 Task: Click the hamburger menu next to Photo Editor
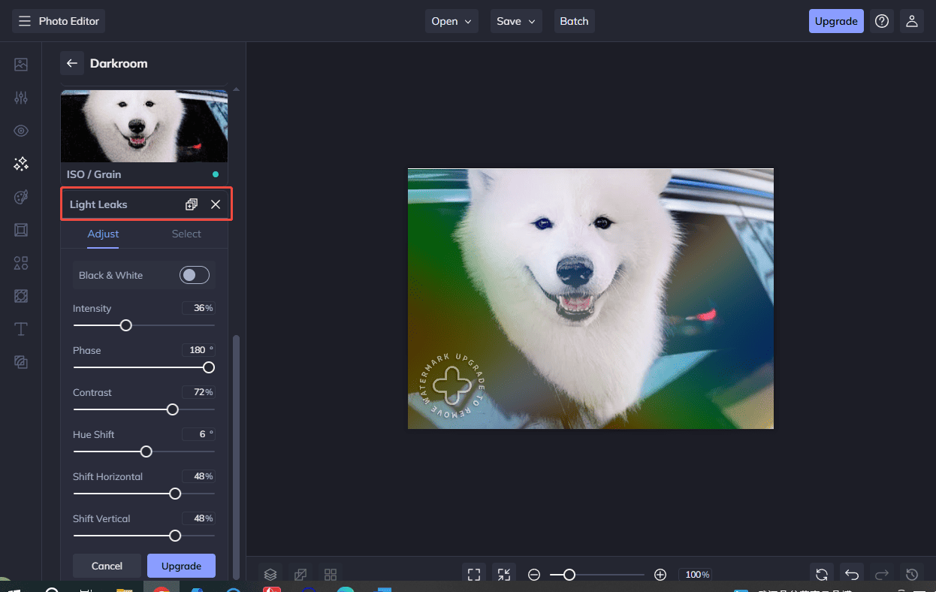[24, 21]
